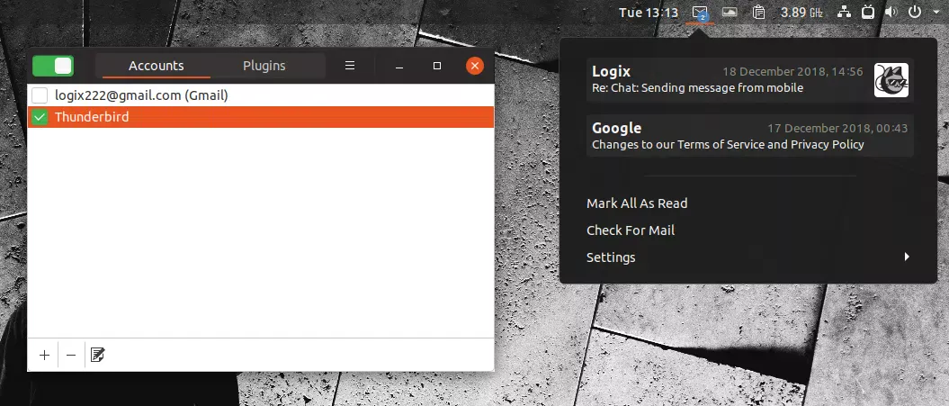949x406 pixels.
Task: Uncheck the Thunderbird account checkbox
Action: [x=40, y=117]
